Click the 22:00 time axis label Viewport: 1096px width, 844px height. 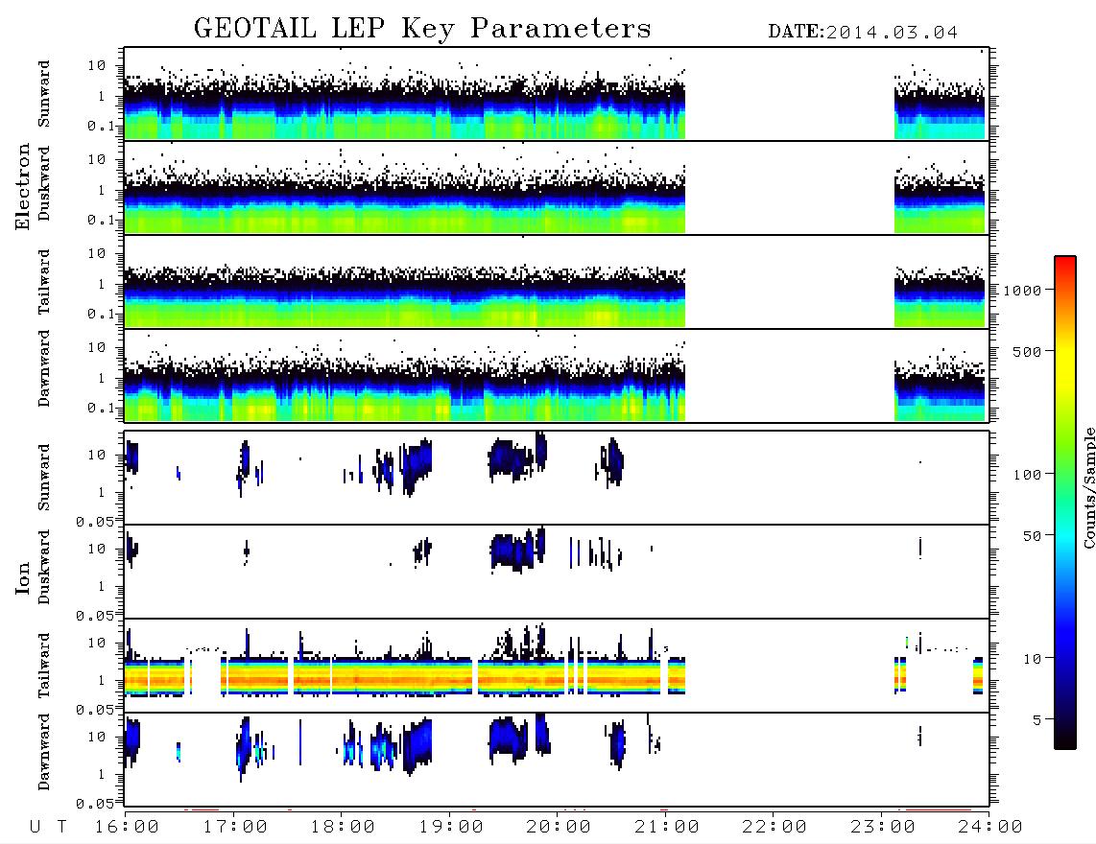(774, 827)
